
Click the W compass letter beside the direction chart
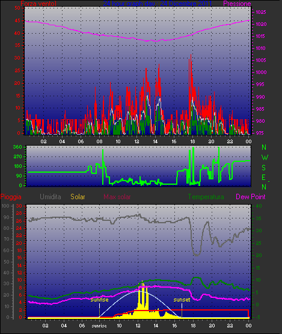265,158
